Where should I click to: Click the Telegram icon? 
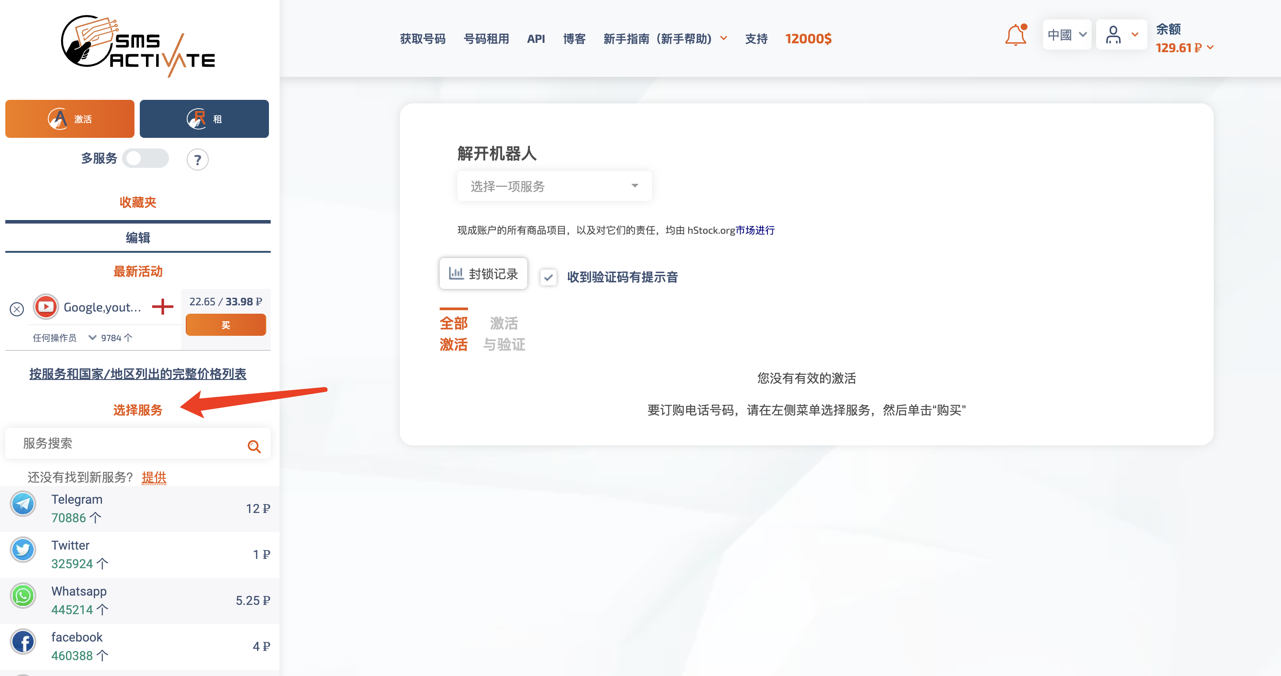(x=23, y=504)
